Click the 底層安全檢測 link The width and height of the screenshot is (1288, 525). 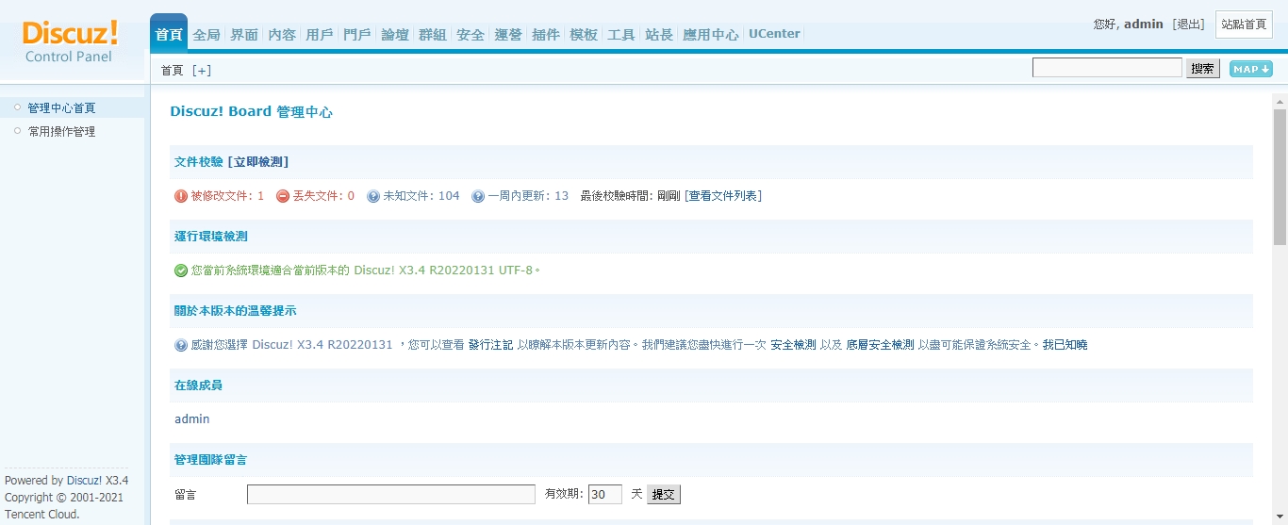coord(880,345)
